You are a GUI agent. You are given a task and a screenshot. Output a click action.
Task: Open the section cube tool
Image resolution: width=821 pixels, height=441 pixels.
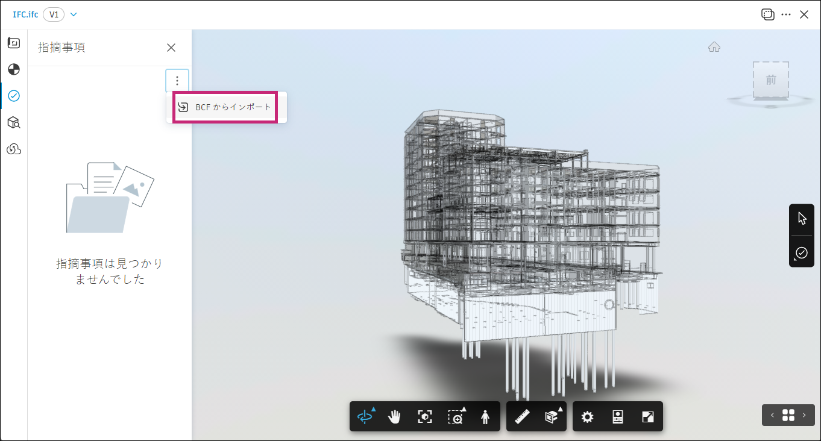[x=551, y=416]
